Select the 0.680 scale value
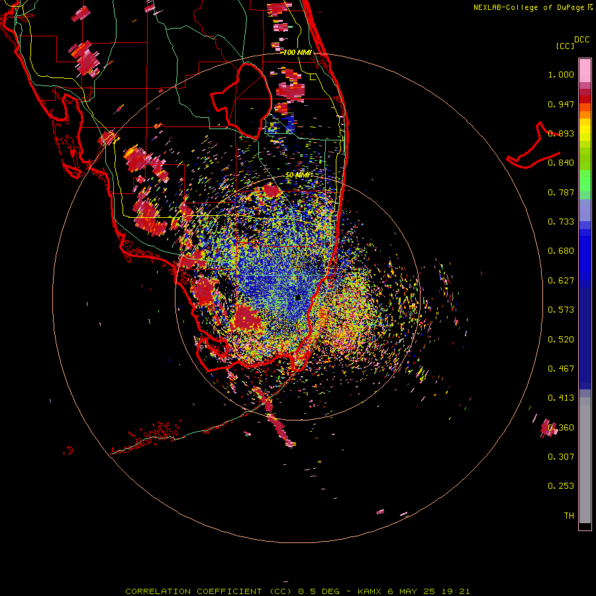The width and height of the screenshot is (596, 596). [x=561, y=251]
